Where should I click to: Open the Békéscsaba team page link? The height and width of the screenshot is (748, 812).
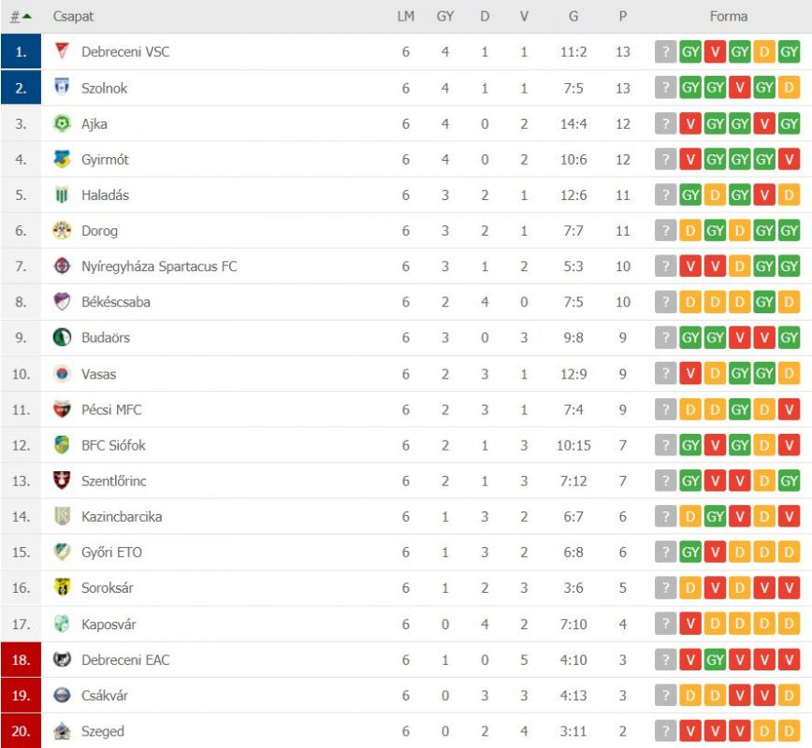pos(115,302)
